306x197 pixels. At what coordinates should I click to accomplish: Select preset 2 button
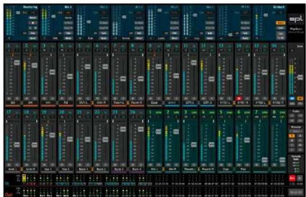coord(300,136)
